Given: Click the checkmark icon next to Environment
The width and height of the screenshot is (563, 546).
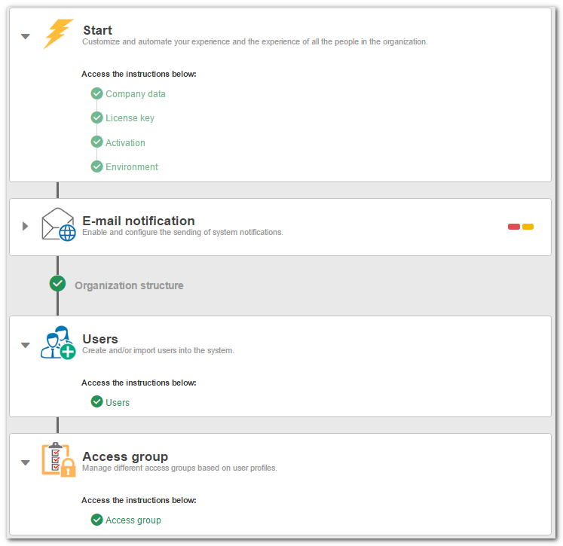Looking at the screenshot, I should (96, 166).
